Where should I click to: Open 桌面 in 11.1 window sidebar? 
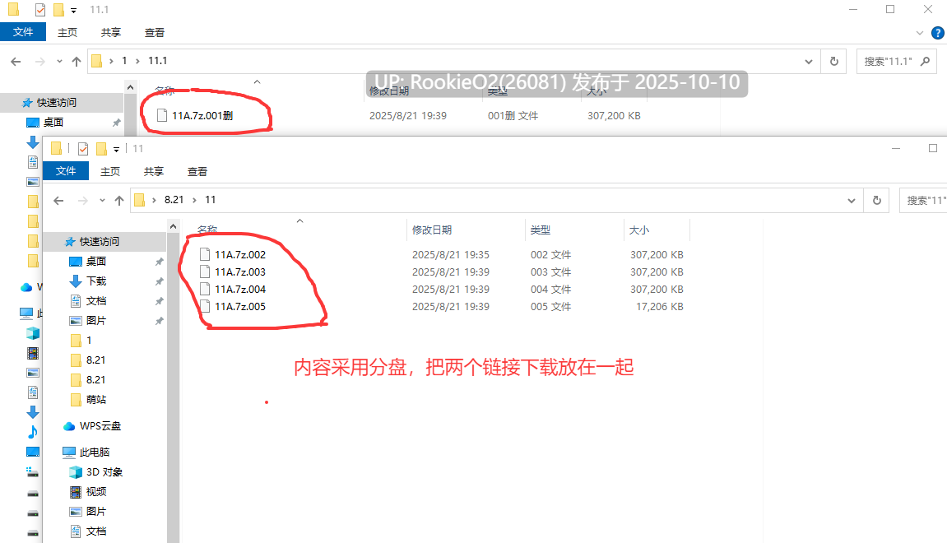pyautogui.click(x=53, y=122)
